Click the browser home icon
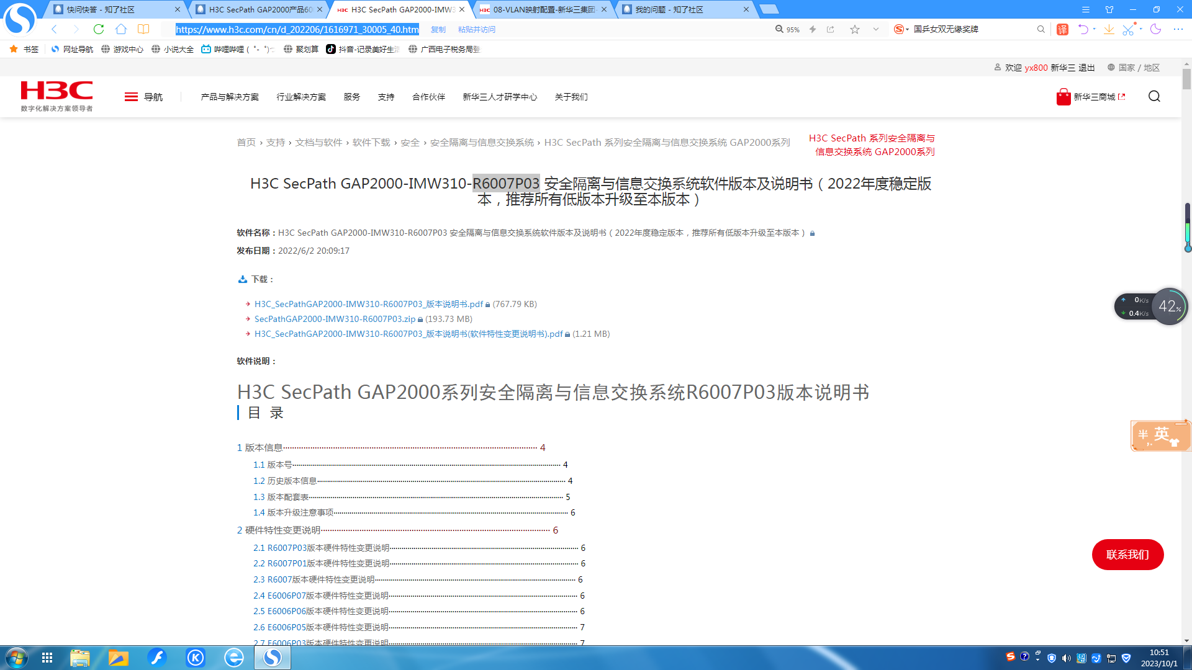 (121, 29)
